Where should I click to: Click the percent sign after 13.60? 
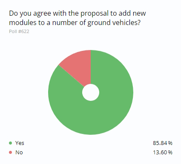(170, 152)
